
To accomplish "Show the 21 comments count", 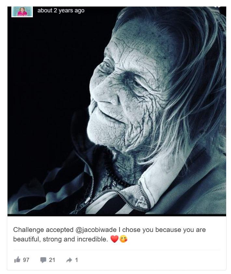I will tap(52, 260).
